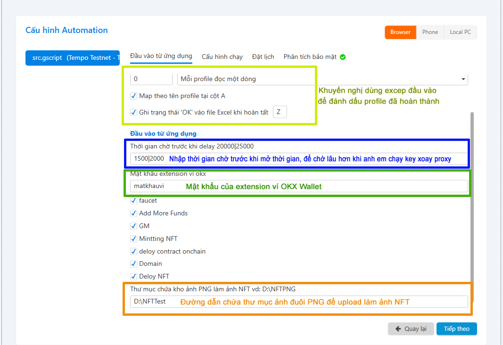Disable the Add More Funds checkbox
Image resolution: width=503 pixels, height=345 pixels.
click(134, 214)
